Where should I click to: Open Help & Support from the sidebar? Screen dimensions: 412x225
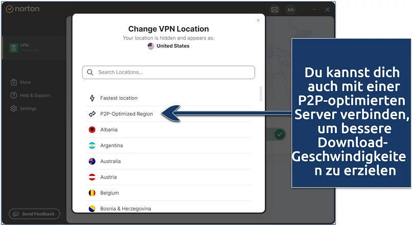click(x=35, y=96)
